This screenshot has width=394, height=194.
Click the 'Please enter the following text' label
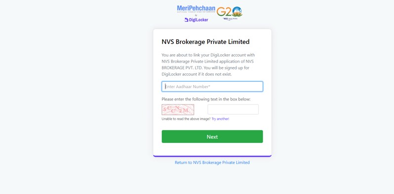click(206, 99)
